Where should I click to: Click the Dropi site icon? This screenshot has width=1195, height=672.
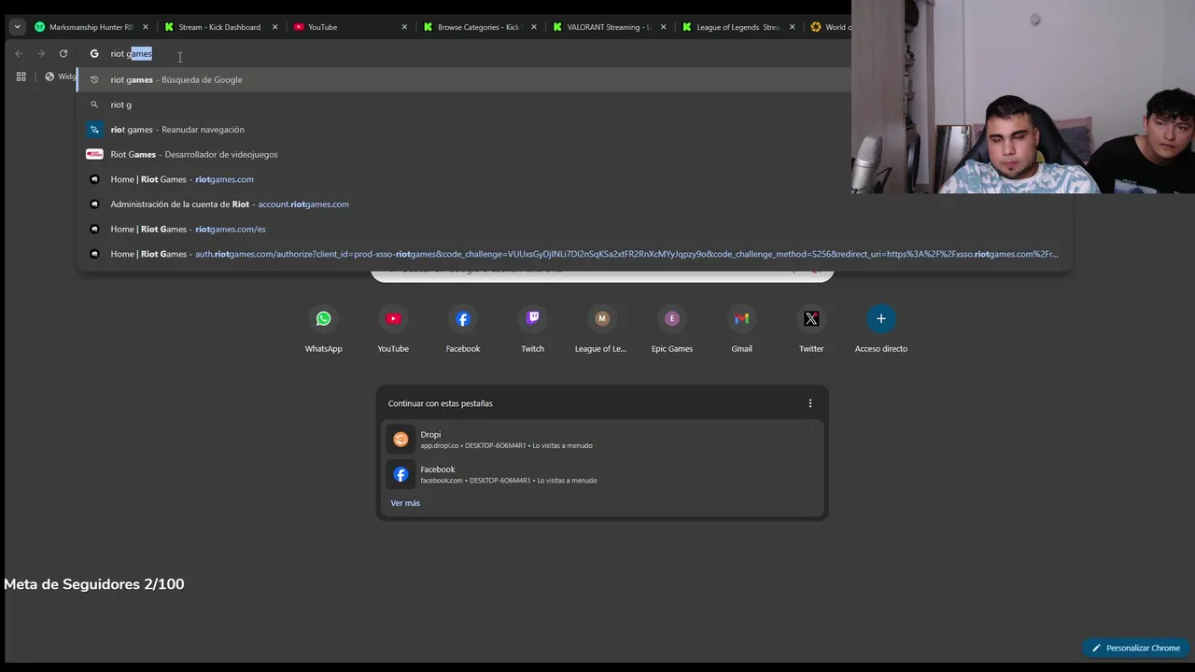(401, 440)
